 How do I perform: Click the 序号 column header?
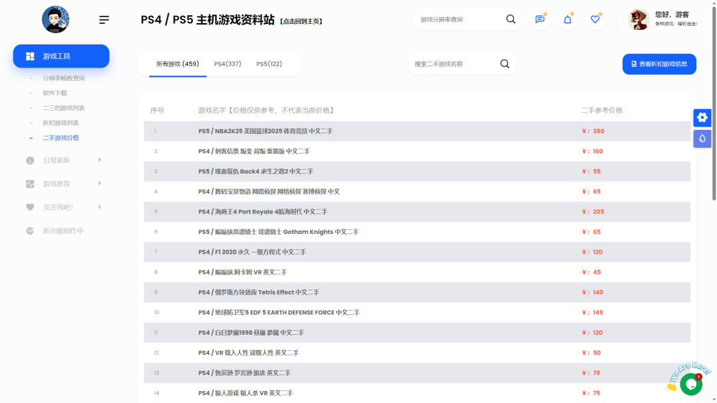157,111
